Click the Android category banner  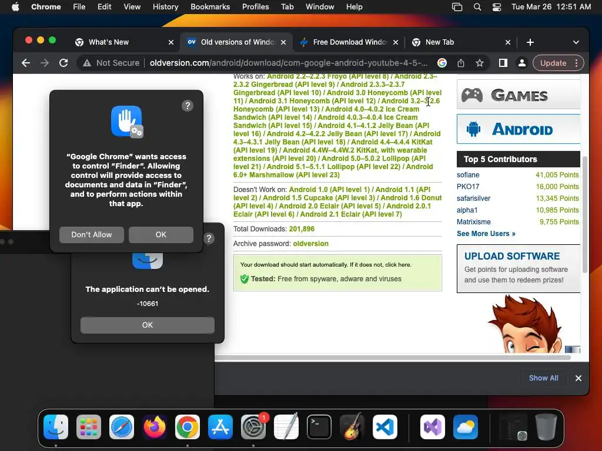[x=519, y=129]
